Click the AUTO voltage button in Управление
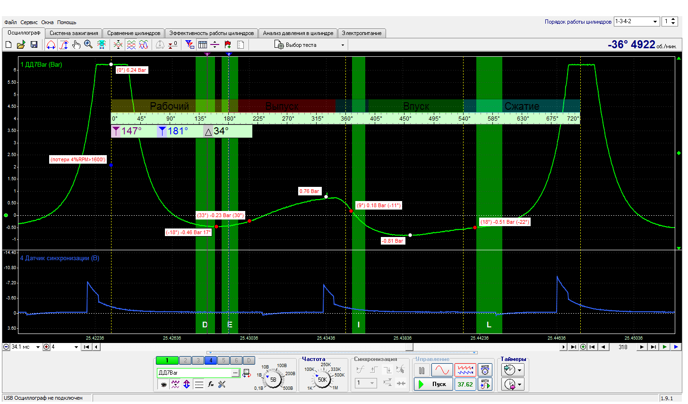 485,370
